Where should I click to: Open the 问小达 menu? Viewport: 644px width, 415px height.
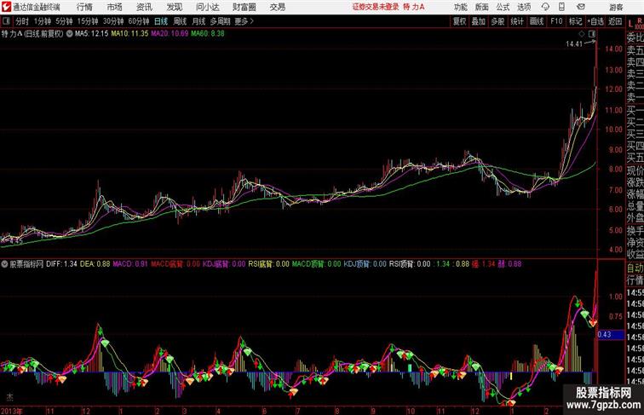click(207, 7)
